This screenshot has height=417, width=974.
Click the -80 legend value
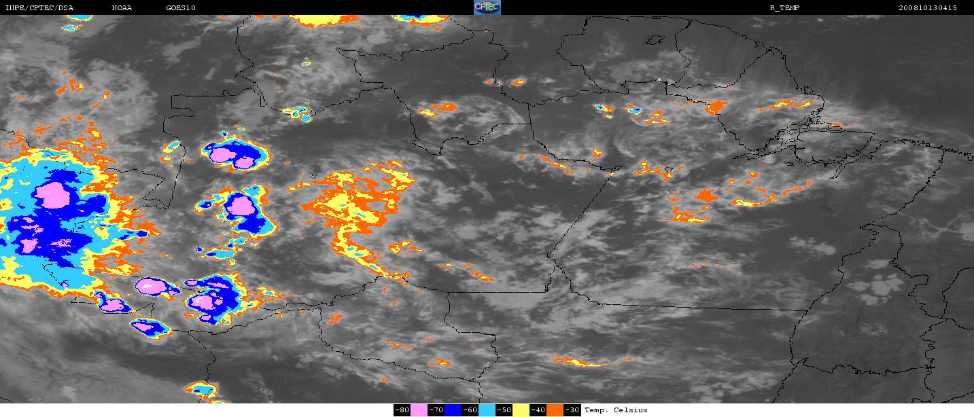[x=402, y=410]
